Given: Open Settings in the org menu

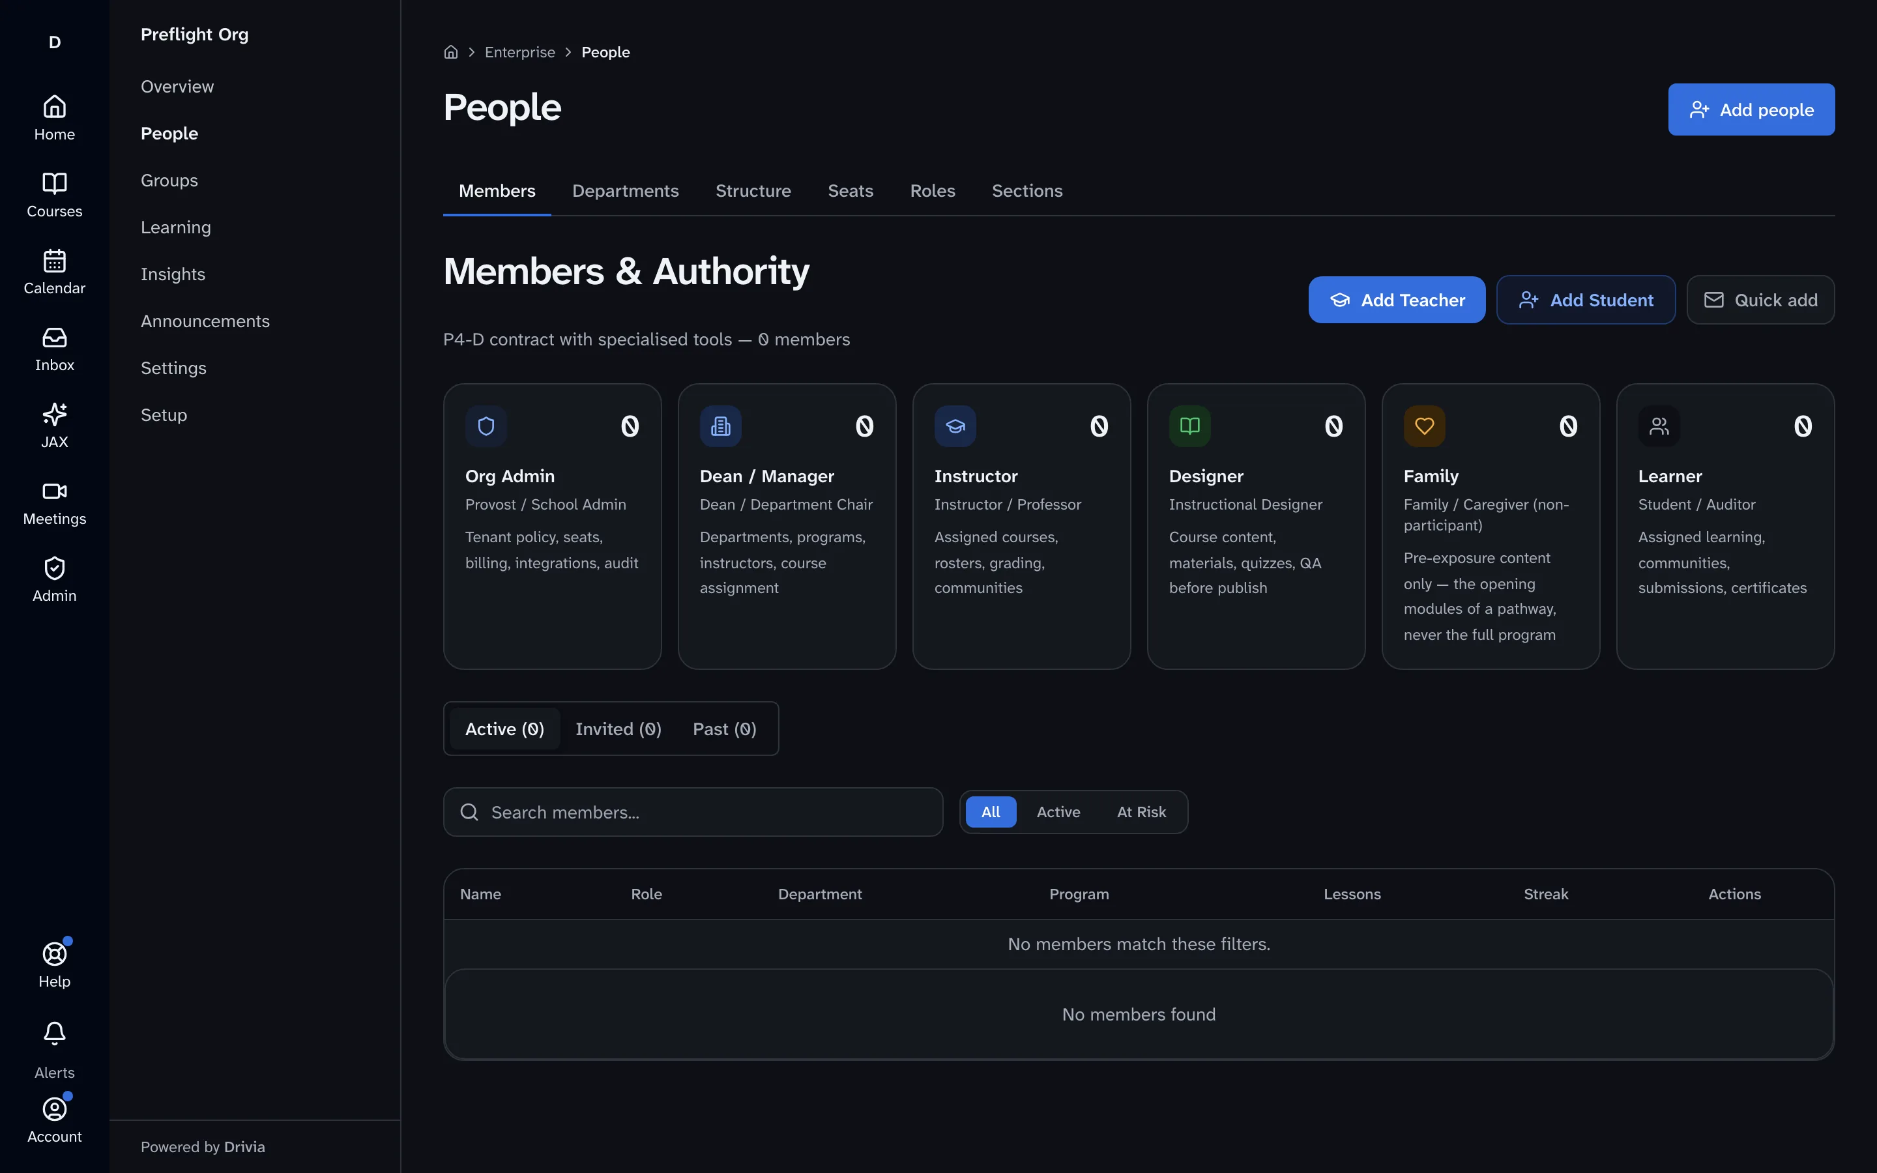Looking at the screenshot, I should 173,368.
